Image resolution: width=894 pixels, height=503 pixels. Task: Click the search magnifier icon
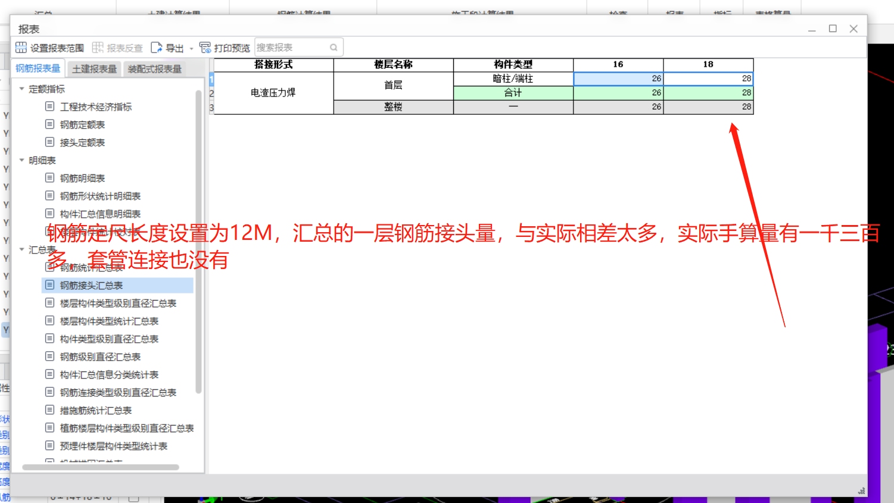tap(334, 48)
